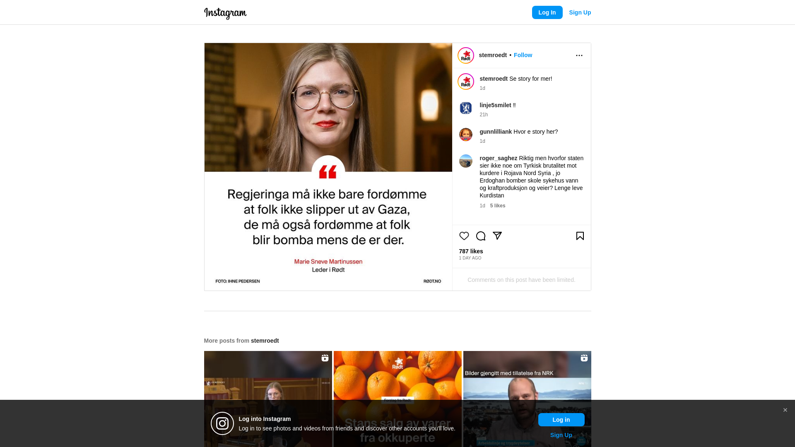
Task: Open the NRK reel thumbnail
Action: 527,399
